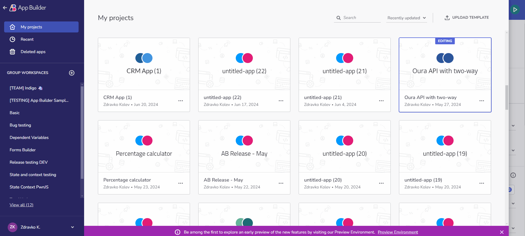This screenshot has height=236, width=525.
Task: Open the untitled-app (22) project thumbnail
Action: pos(244,64)
